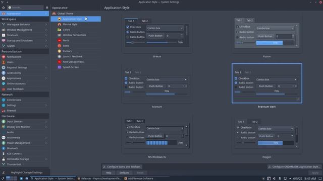Image resolution: width=323 pixels, height=181 pixels.
Task: Select the Appearance category in the sidebar
Action: pos(24,14)
